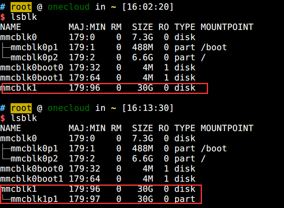Click the highlighted root user at 16:02:20 prompt
Image resolution: width=284 pixels, height=208 pixels.
21,7
